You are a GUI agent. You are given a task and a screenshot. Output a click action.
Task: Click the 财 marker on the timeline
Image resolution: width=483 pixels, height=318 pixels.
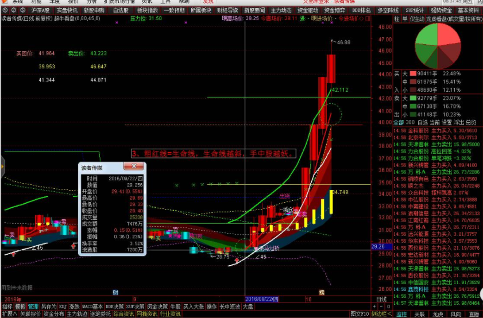click(115, 292)
